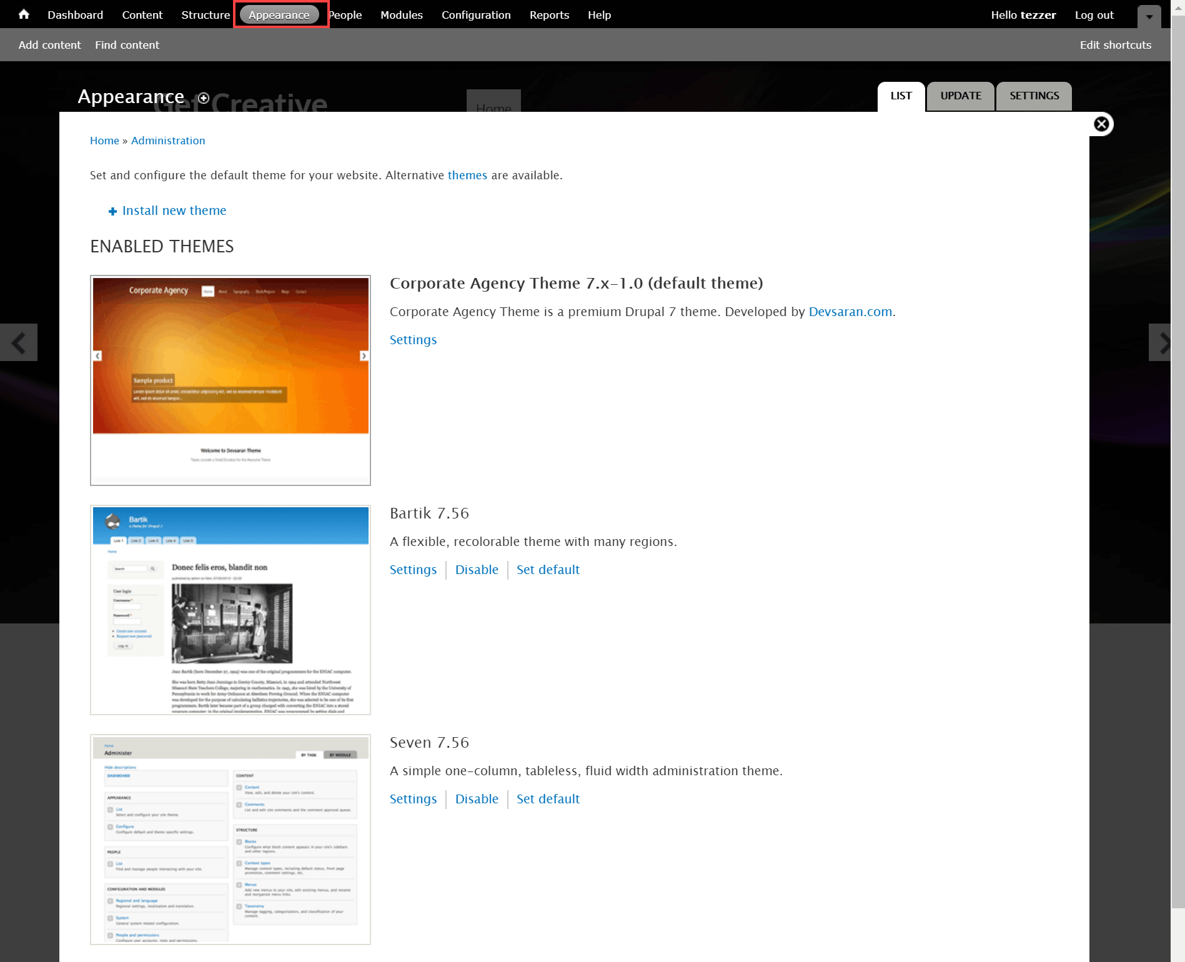
Task: Log out of the site
Action: point(1094,15)
